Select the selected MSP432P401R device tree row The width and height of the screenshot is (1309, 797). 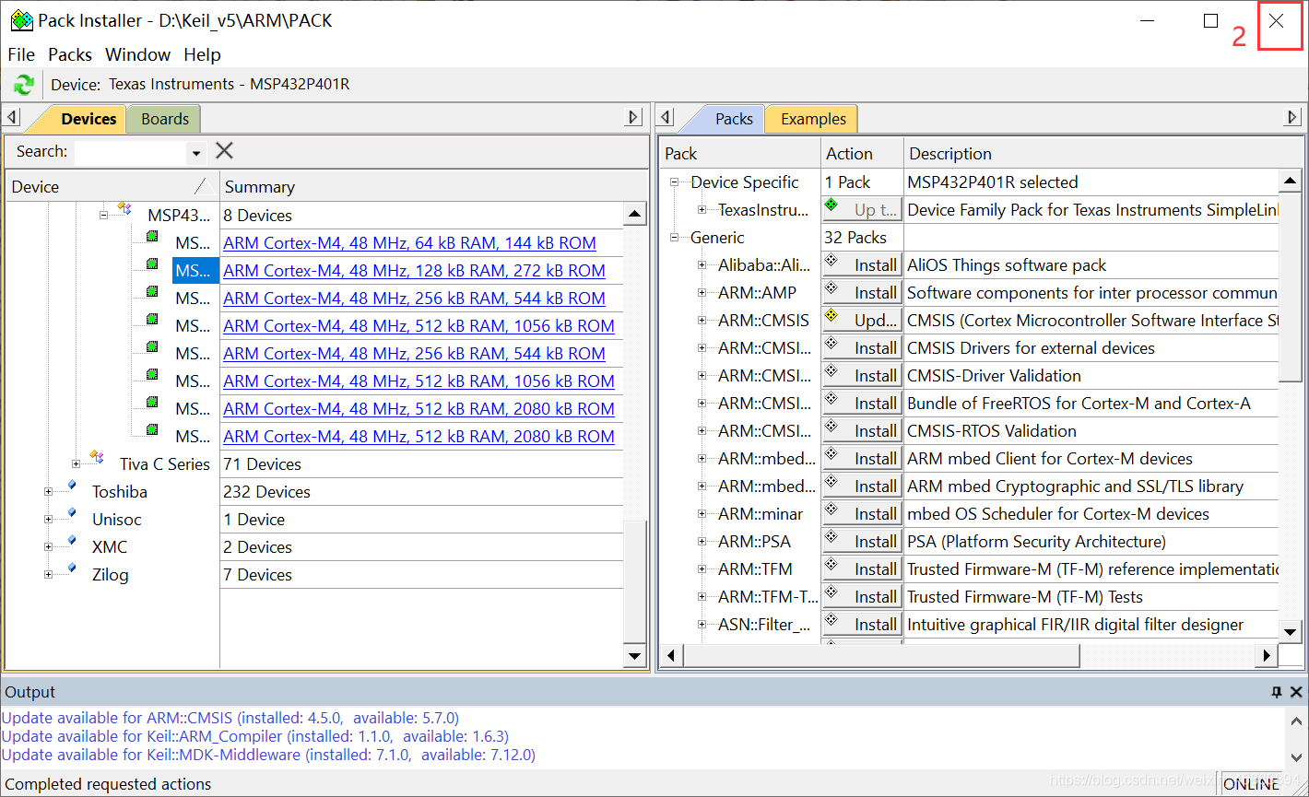coord(195,271)
